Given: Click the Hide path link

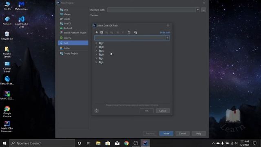Looking at the screenshot, I should pos(165,33).
